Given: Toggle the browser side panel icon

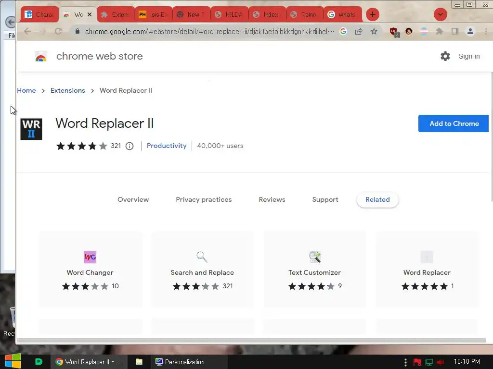Looking at the screenshot, I should click(454, 31).
